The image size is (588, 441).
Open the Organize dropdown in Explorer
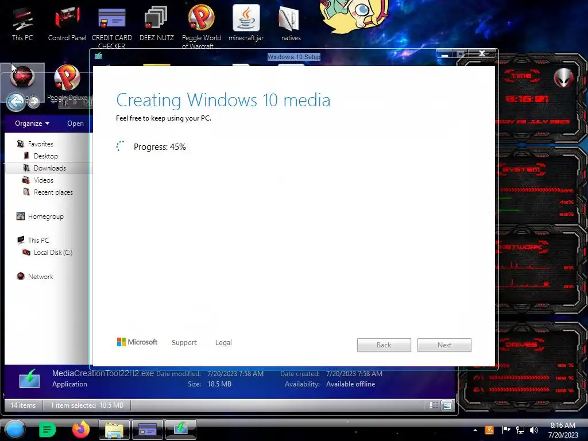[32, 123]
